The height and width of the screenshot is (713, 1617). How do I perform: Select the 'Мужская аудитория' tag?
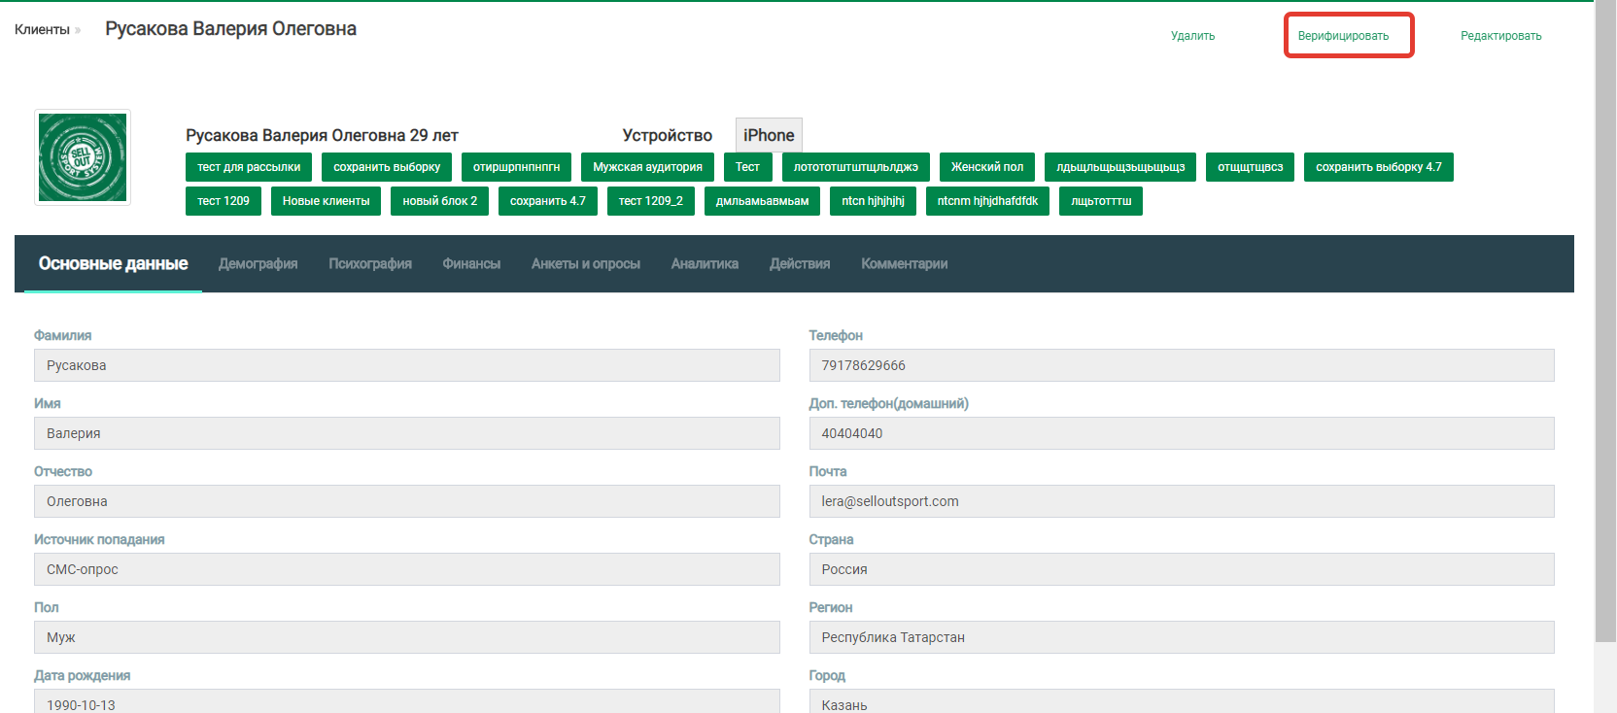point(647,167)
